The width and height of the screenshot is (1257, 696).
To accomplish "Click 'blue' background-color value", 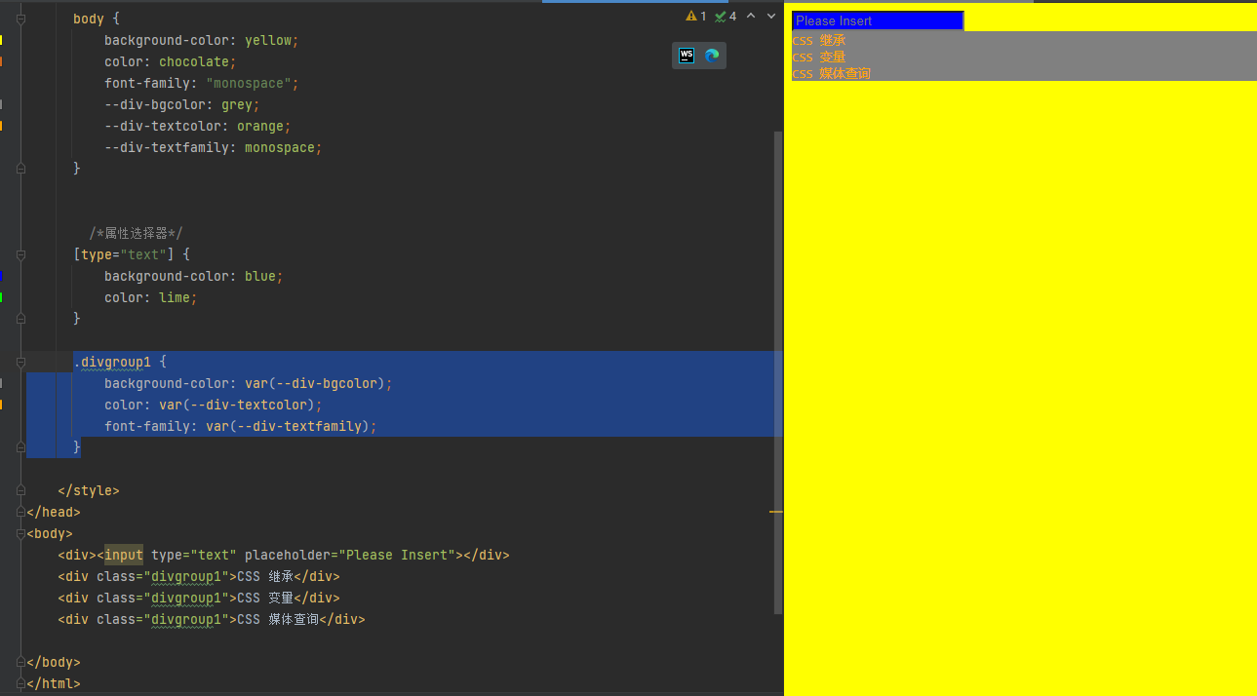I will (x=260, y=276).
